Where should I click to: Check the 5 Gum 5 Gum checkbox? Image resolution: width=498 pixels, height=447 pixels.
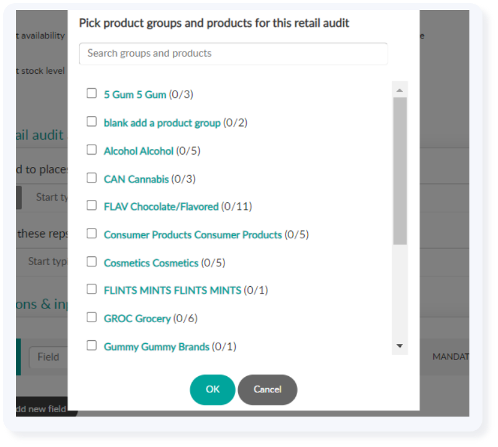point(92,93)
